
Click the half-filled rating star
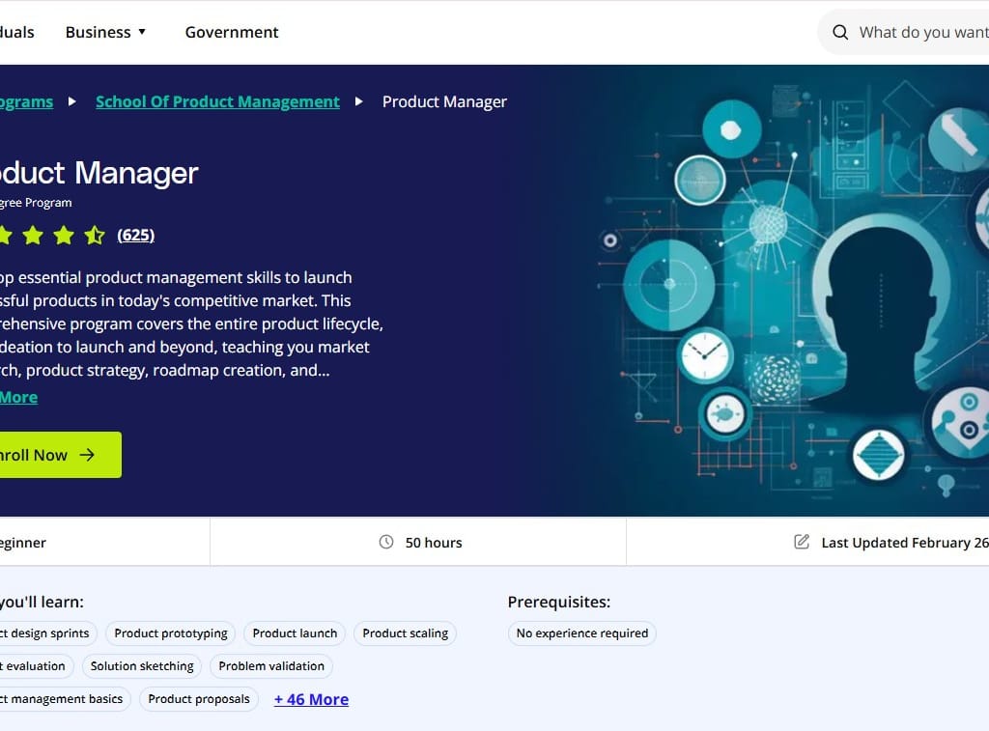tap(95, 235)
